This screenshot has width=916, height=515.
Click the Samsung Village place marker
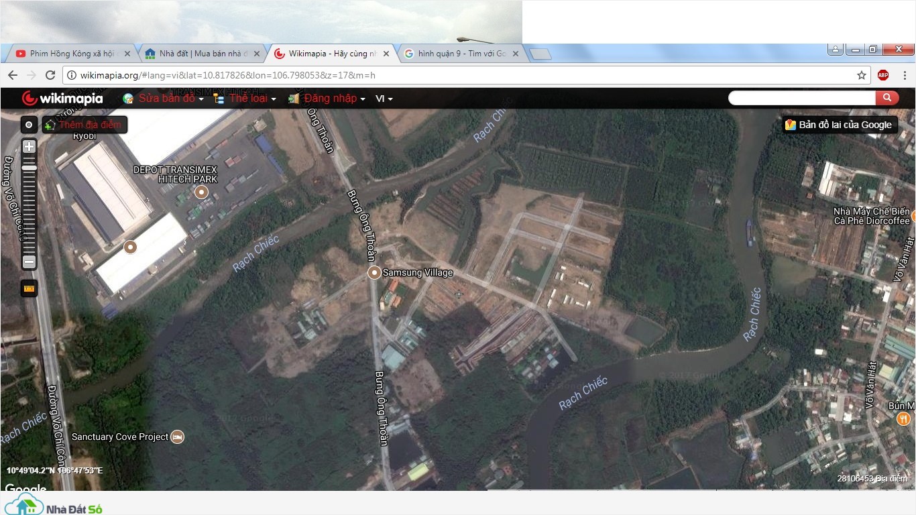click(x=375, y=272)
